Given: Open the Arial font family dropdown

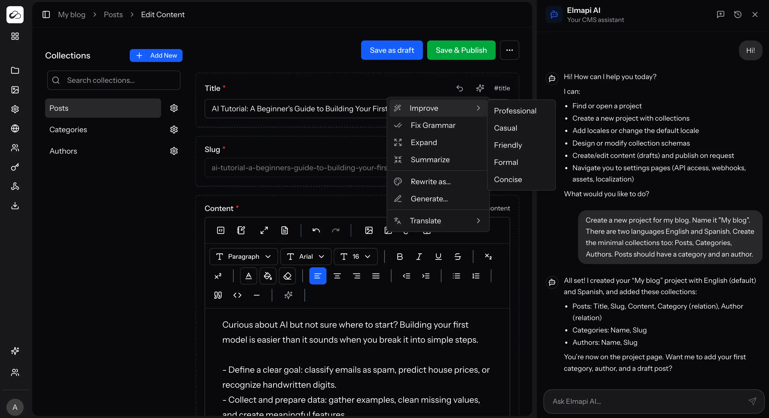Looking at the screenshot, I should pyautogui.click(x=306, y=256).
